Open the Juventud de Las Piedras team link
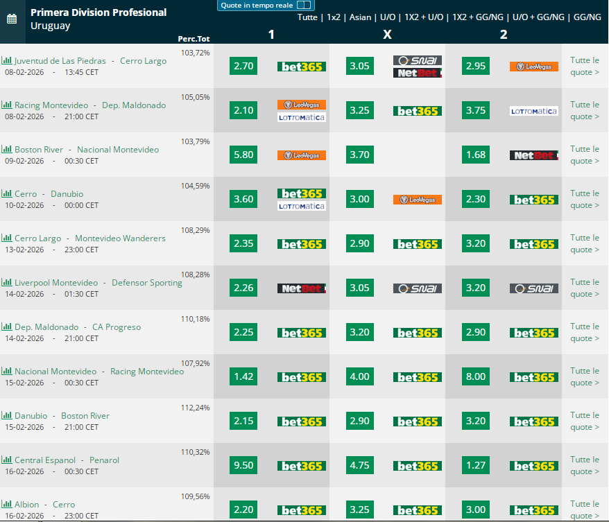609x522 pixels. (x=60, y=61)
